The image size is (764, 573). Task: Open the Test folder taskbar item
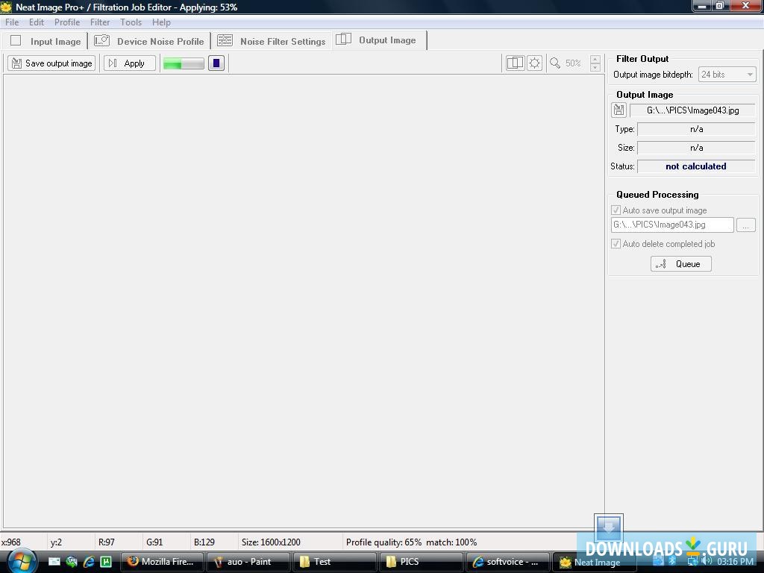coord(334,562)
